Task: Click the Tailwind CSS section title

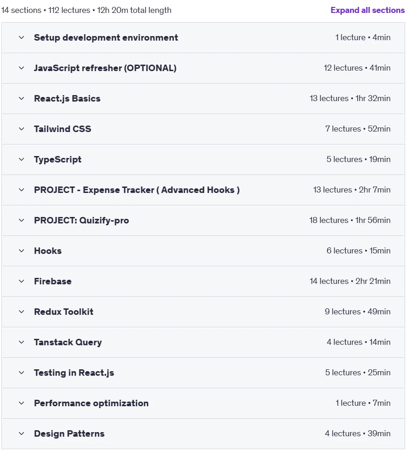Action: 62,129
